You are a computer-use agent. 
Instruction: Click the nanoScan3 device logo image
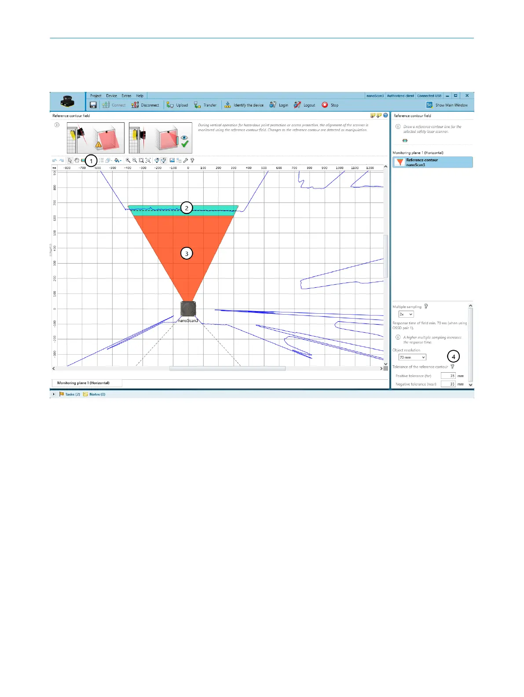pyautogui.click(x=67, y=102)
